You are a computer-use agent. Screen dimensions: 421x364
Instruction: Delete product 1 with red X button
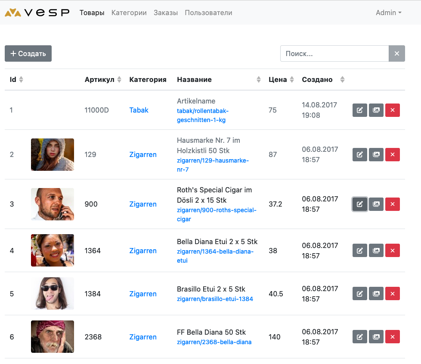[392, 110]
